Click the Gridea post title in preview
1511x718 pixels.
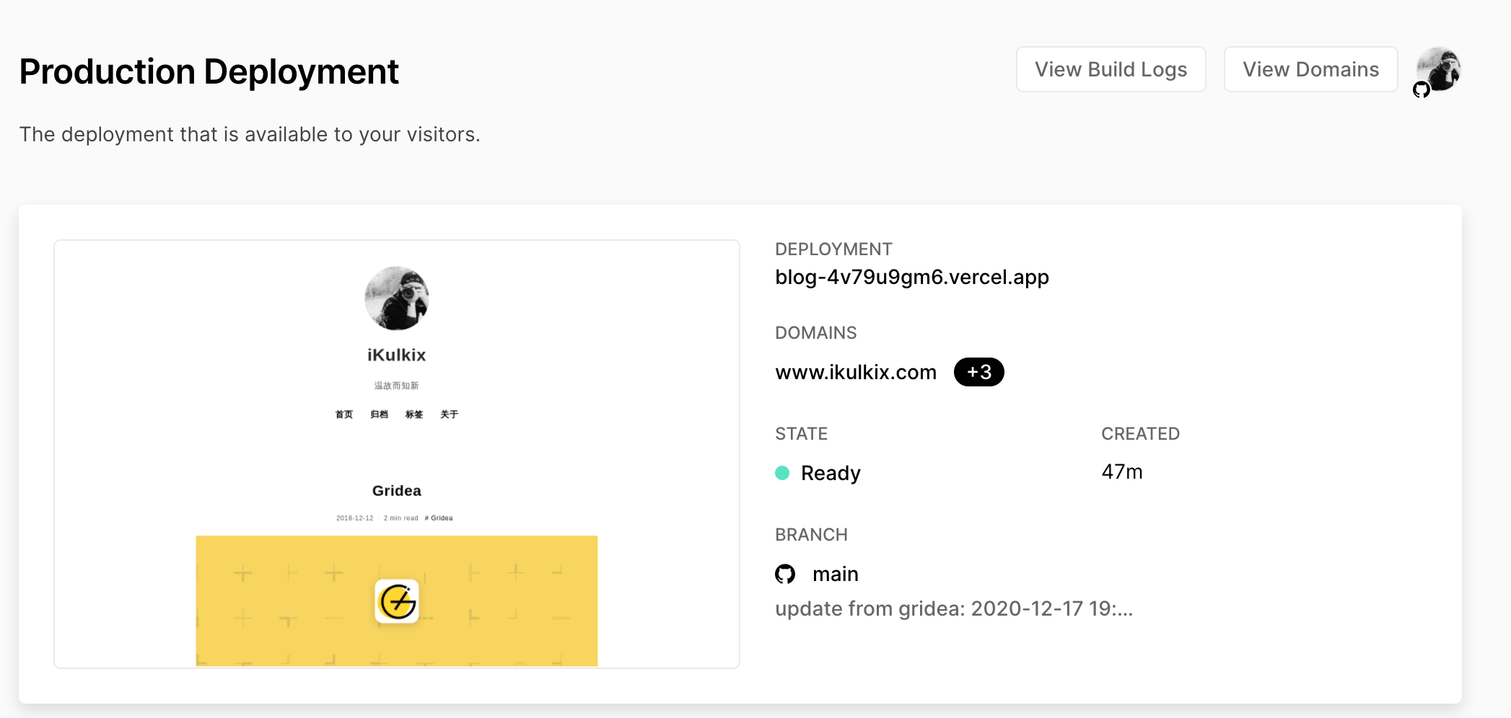(397, 490)
